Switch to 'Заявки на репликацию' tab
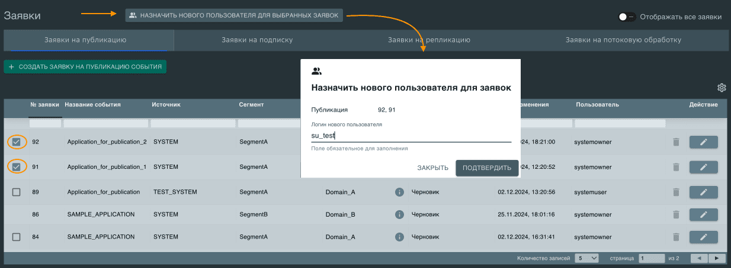This screenshot has width=731, height=268. click(429, 40)
